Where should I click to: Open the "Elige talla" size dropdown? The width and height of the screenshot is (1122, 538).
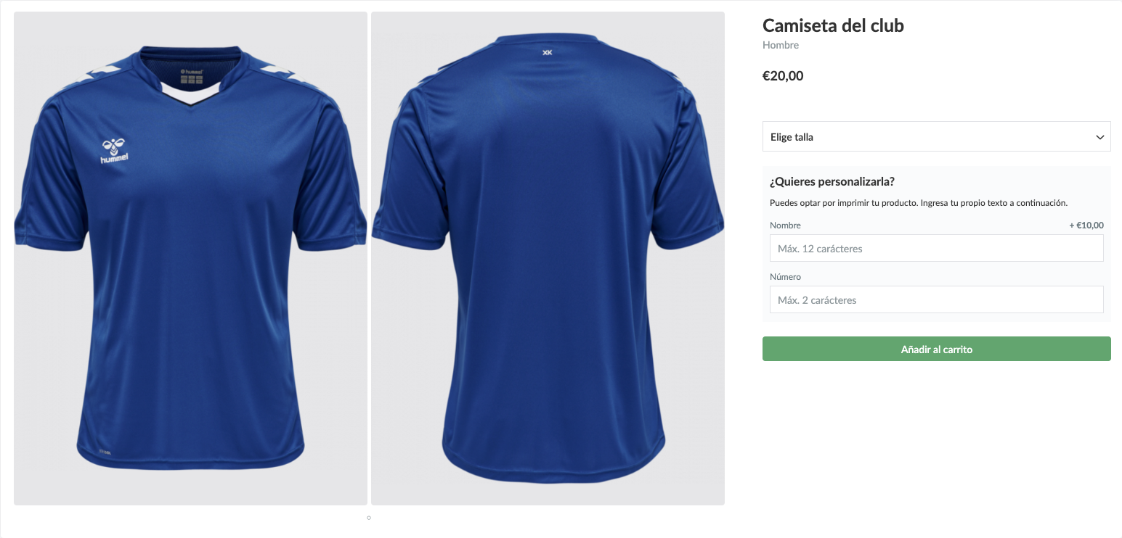936,136
